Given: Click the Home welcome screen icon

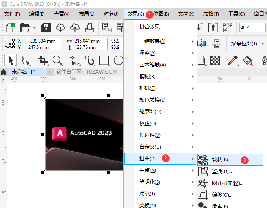Looking at the screenshot, I should [4, 72].
